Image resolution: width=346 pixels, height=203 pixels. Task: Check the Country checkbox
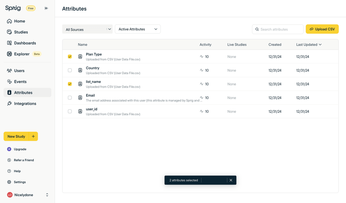[70, 70]
